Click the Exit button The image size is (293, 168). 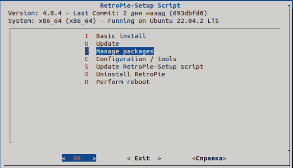pos(144,158)
